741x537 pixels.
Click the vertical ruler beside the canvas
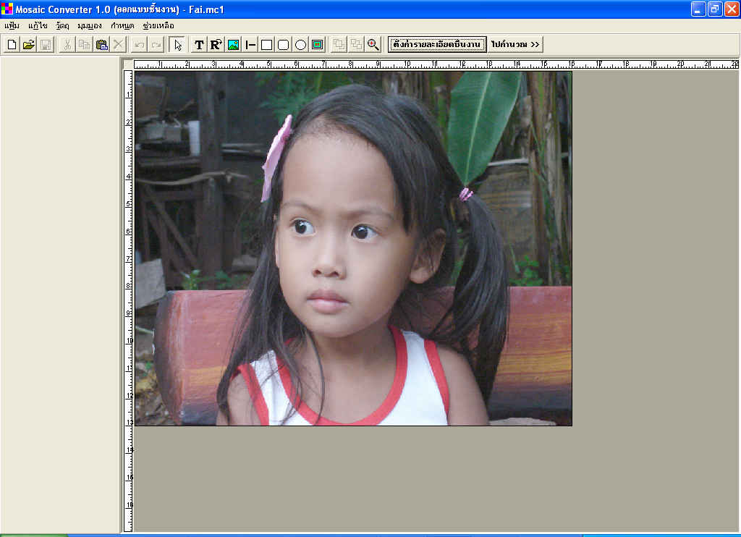(x=128, y=300)
